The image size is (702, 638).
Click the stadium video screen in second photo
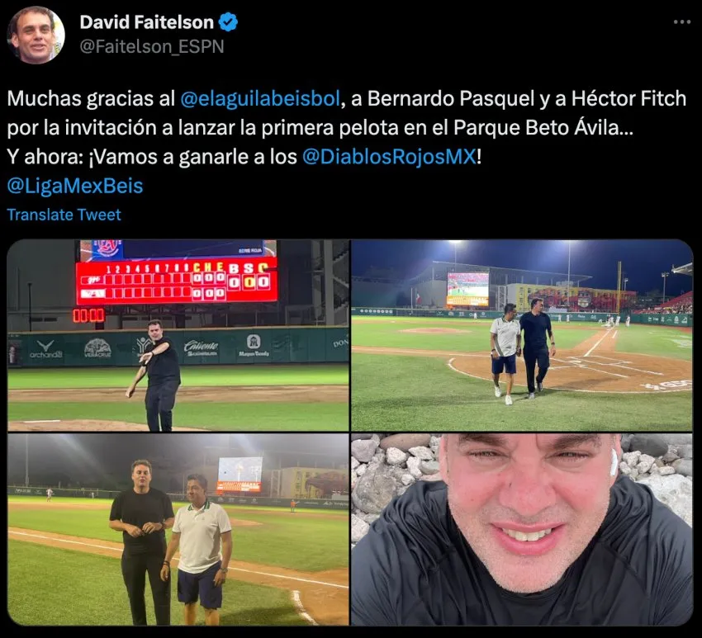pos(467,289)
